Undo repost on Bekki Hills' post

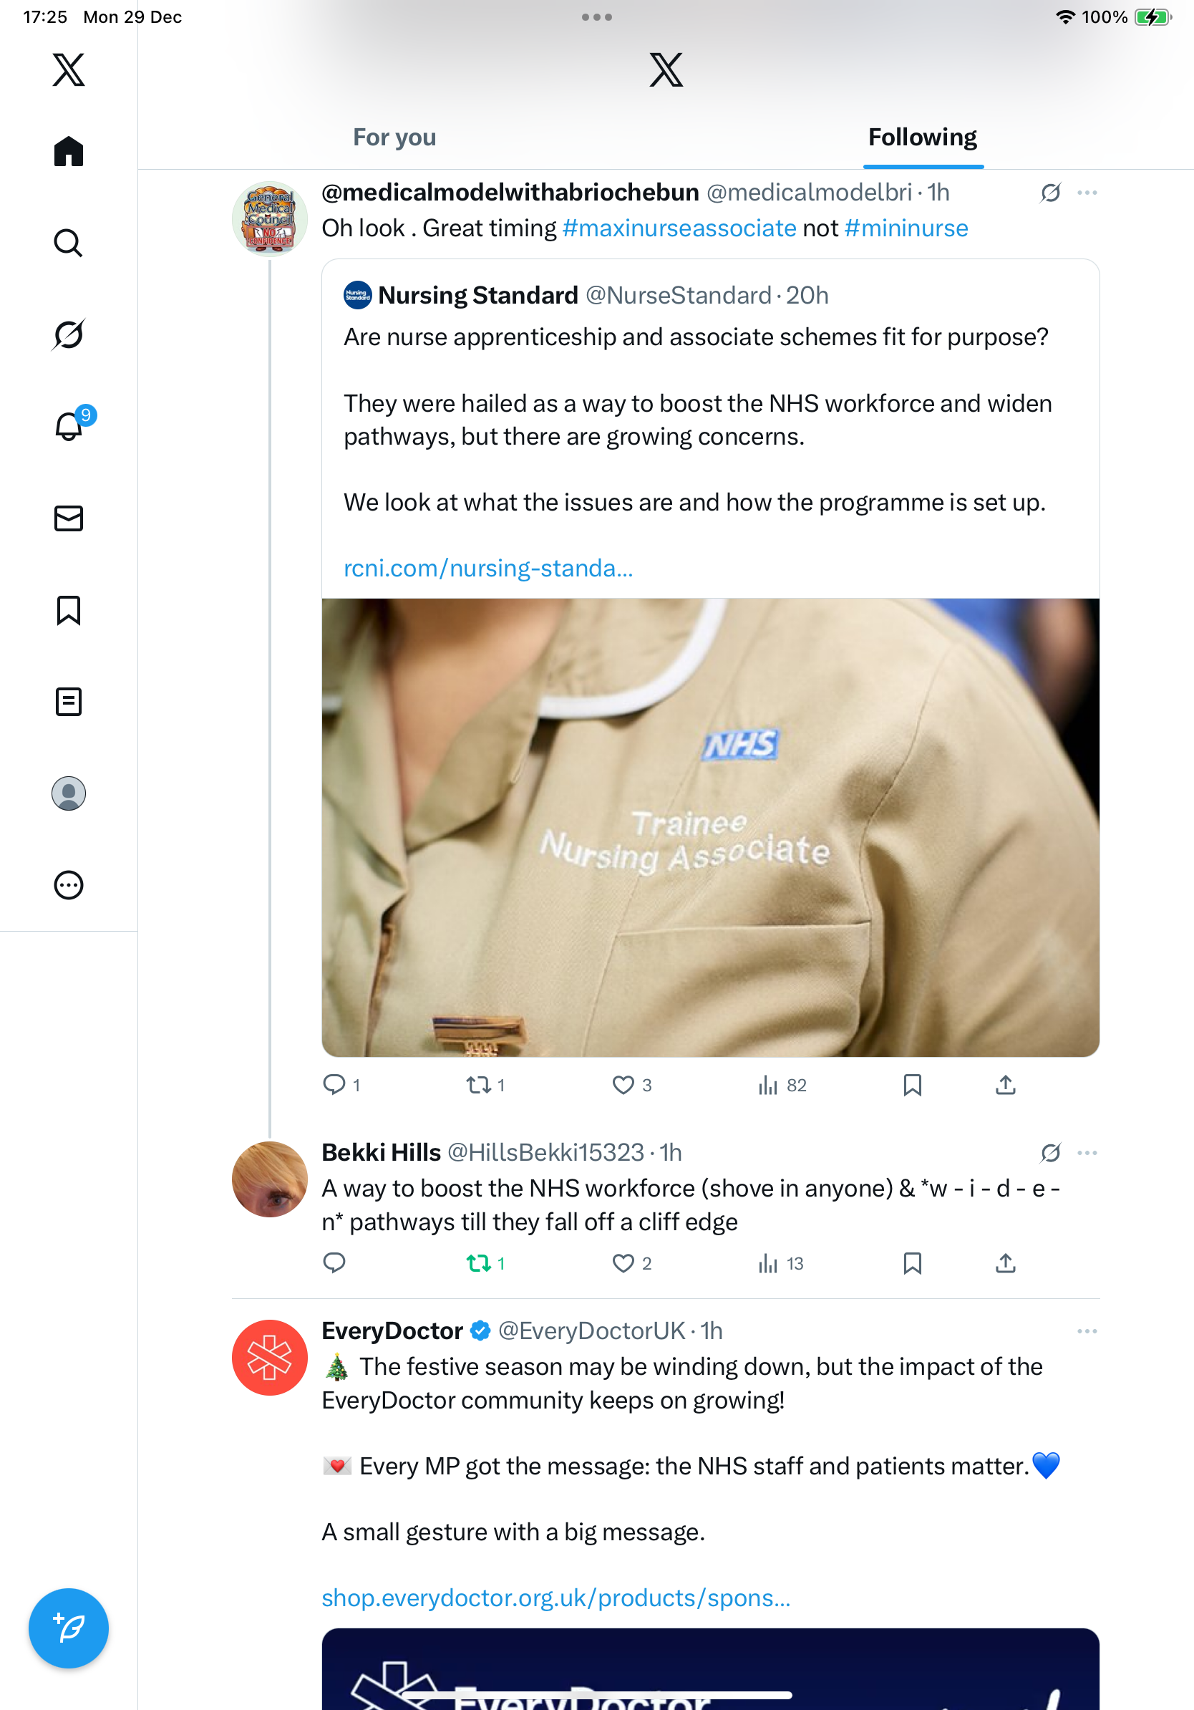pos(479,1263)
